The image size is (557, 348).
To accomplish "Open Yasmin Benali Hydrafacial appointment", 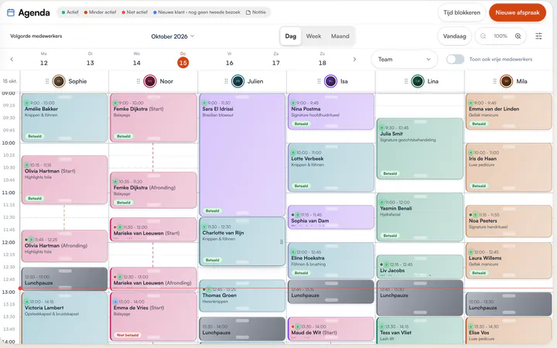I will tap(419, 217).
